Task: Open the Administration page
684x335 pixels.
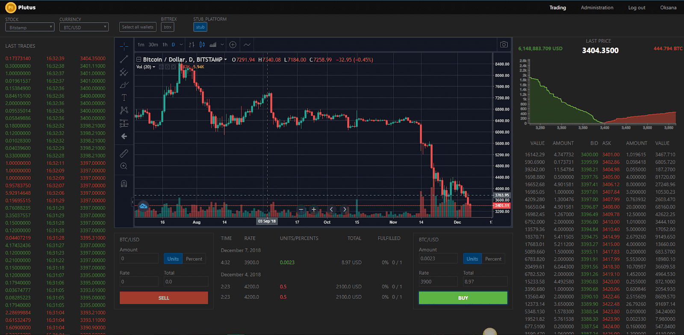Action: (x=597, y=8)
